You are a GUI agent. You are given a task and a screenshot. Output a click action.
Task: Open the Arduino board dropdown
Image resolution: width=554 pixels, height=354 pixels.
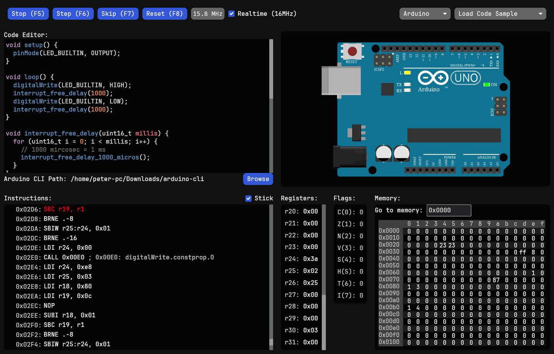[425, 14]
